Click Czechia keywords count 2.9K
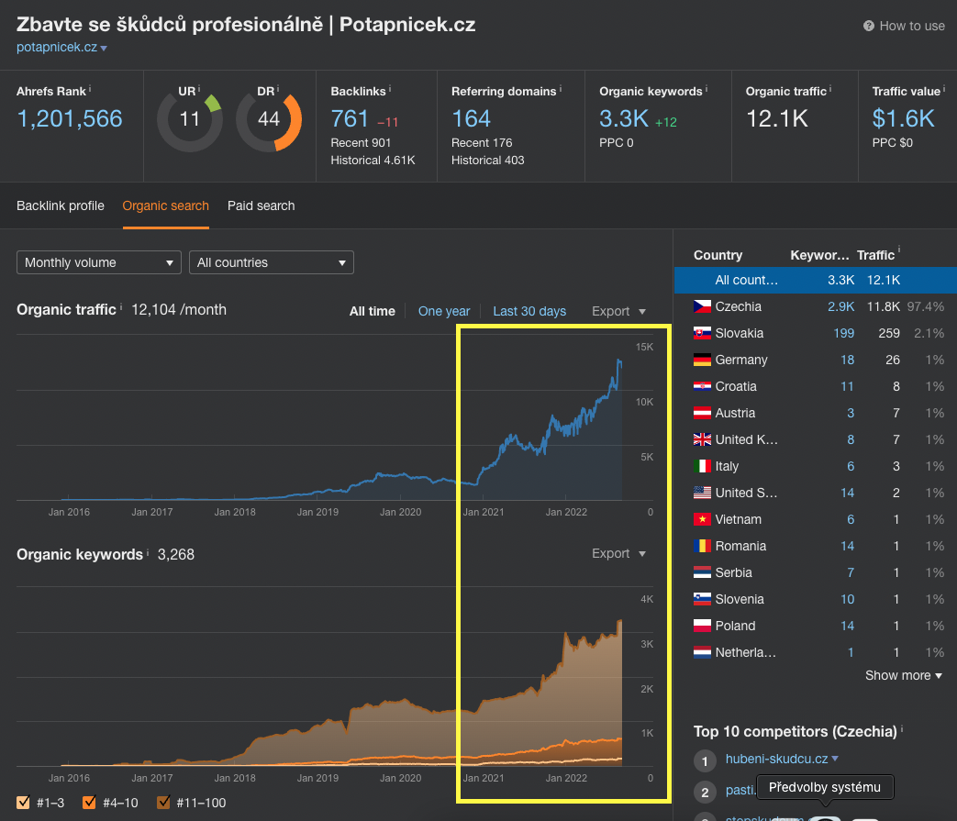 click(840, 306)
